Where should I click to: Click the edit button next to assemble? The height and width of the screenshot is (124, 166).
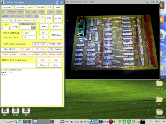click(31, 7)
